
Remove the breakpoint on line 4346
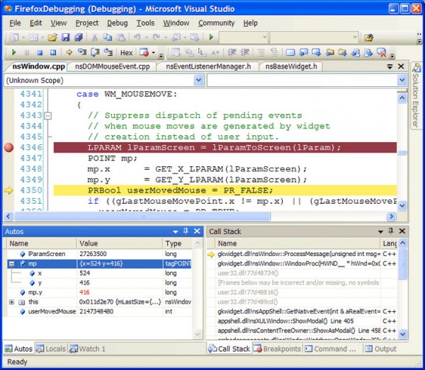point(8,148)
